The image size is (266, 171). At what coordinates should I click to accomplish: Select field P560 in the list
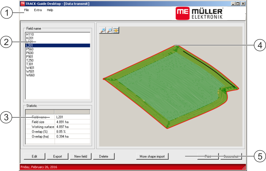(30, 49)
